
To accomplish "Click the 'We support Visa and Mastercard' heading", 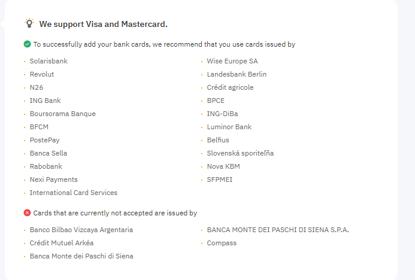I will (103, 24).
